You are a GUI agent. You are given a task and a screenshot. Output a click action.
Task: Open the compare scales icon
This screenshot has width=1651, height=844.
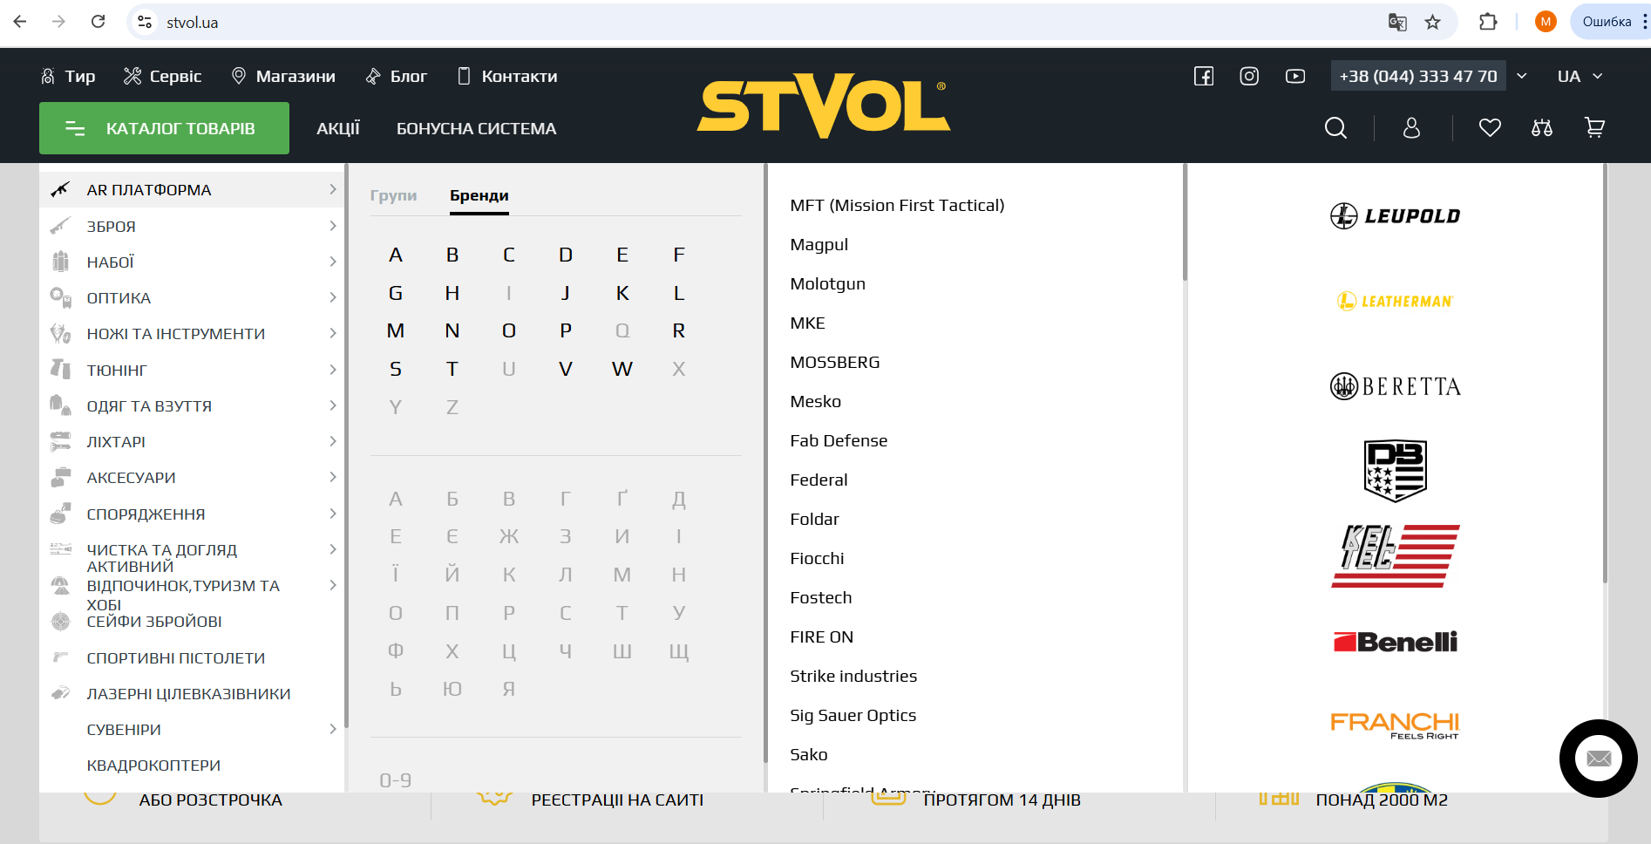[1542, 128]
